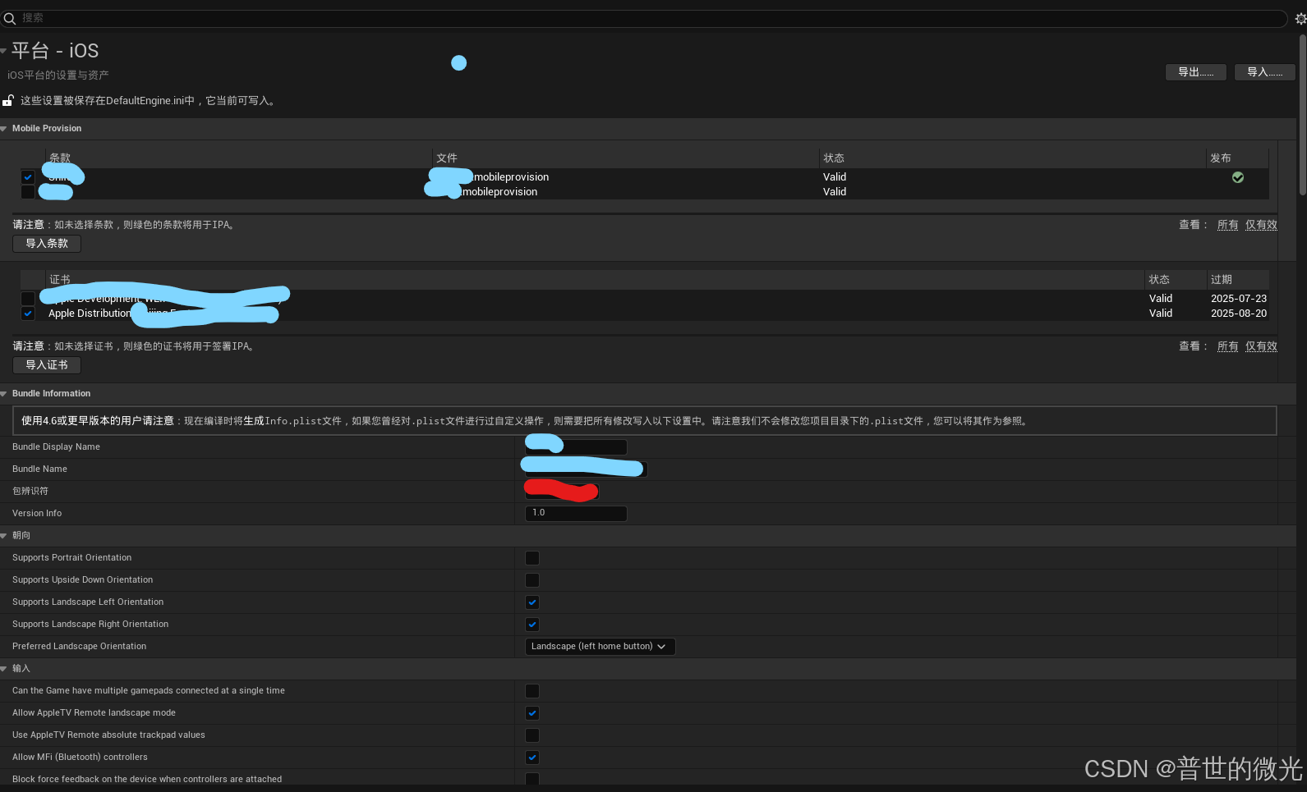The height and width of the screenshot is (792, 1307).
Task: Check the Apple Development certificate checkbox
Action: (28, 299)
